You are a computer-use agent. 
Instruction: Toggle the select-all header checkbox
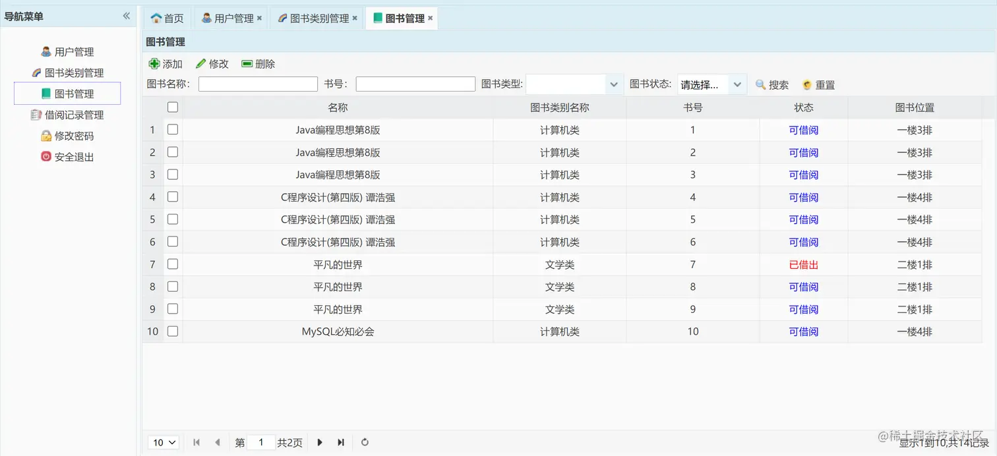[x=173, y=107]
